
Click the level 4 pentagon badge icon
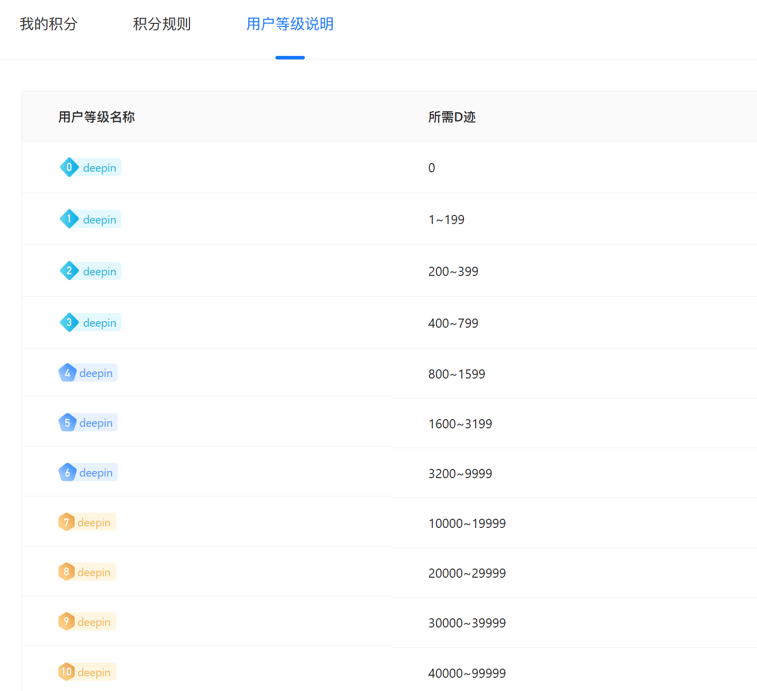[68, 372]
